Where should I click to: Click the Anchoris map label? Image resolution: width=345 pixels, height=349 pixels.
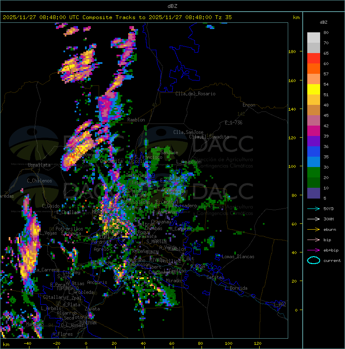pos(97,282)
